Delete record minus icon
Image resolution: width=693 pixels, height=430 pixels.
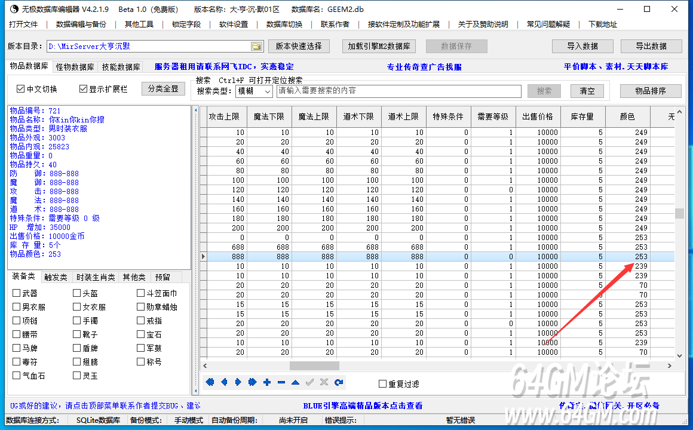pos(281,382)
